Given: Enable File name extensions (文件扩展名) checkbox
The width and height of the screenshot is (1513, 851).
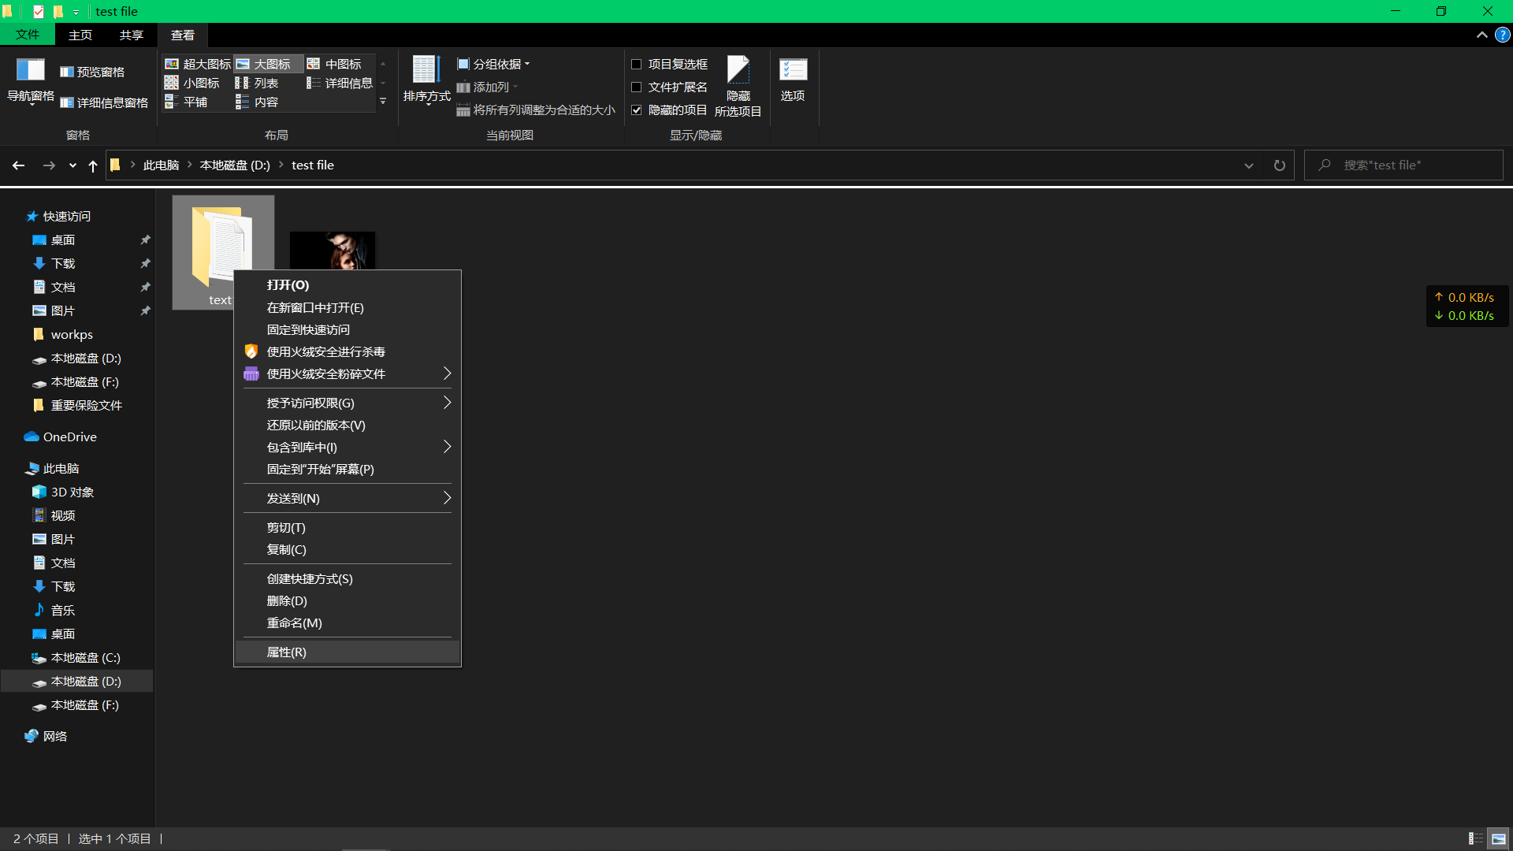Looking at the screenshot, I should 637,87.
